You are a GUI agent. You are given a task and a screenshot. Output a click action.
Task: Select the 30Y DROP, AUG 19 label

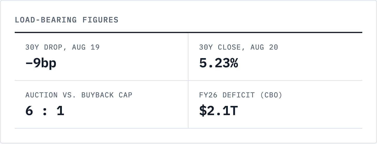pyautogui.click(x=62, y=47)
